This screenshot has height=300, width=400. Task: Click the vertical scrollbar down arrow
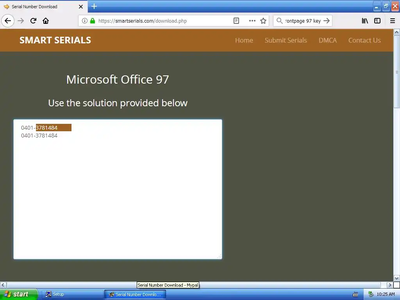397,278
